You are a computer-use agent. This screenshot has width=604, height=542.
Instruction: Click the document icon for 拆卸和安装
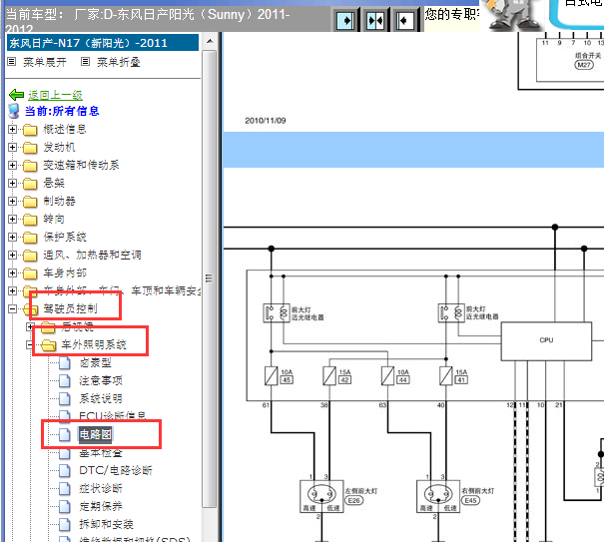coord(64,525)
